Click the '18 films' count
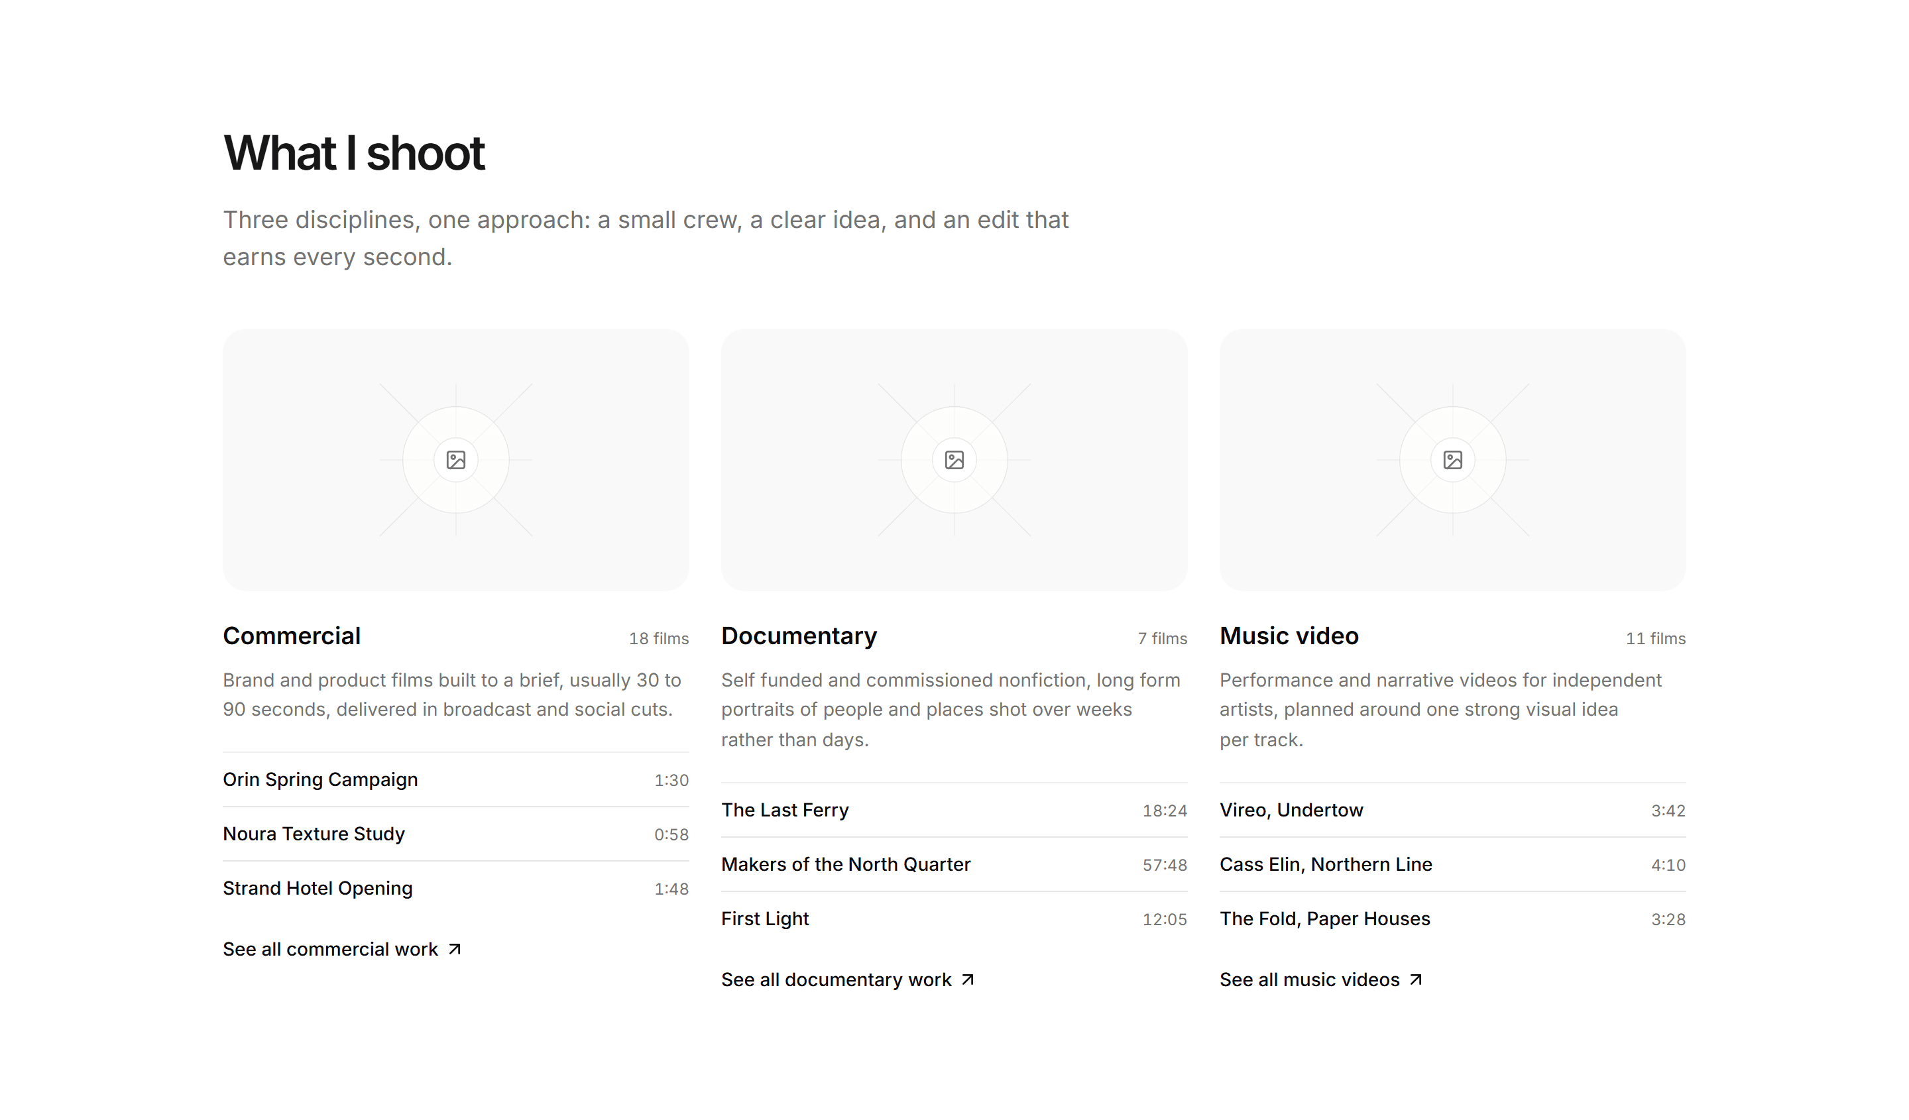This screenshot has width=1909, height=1120. pyautogui.click(x=659, y=638)
